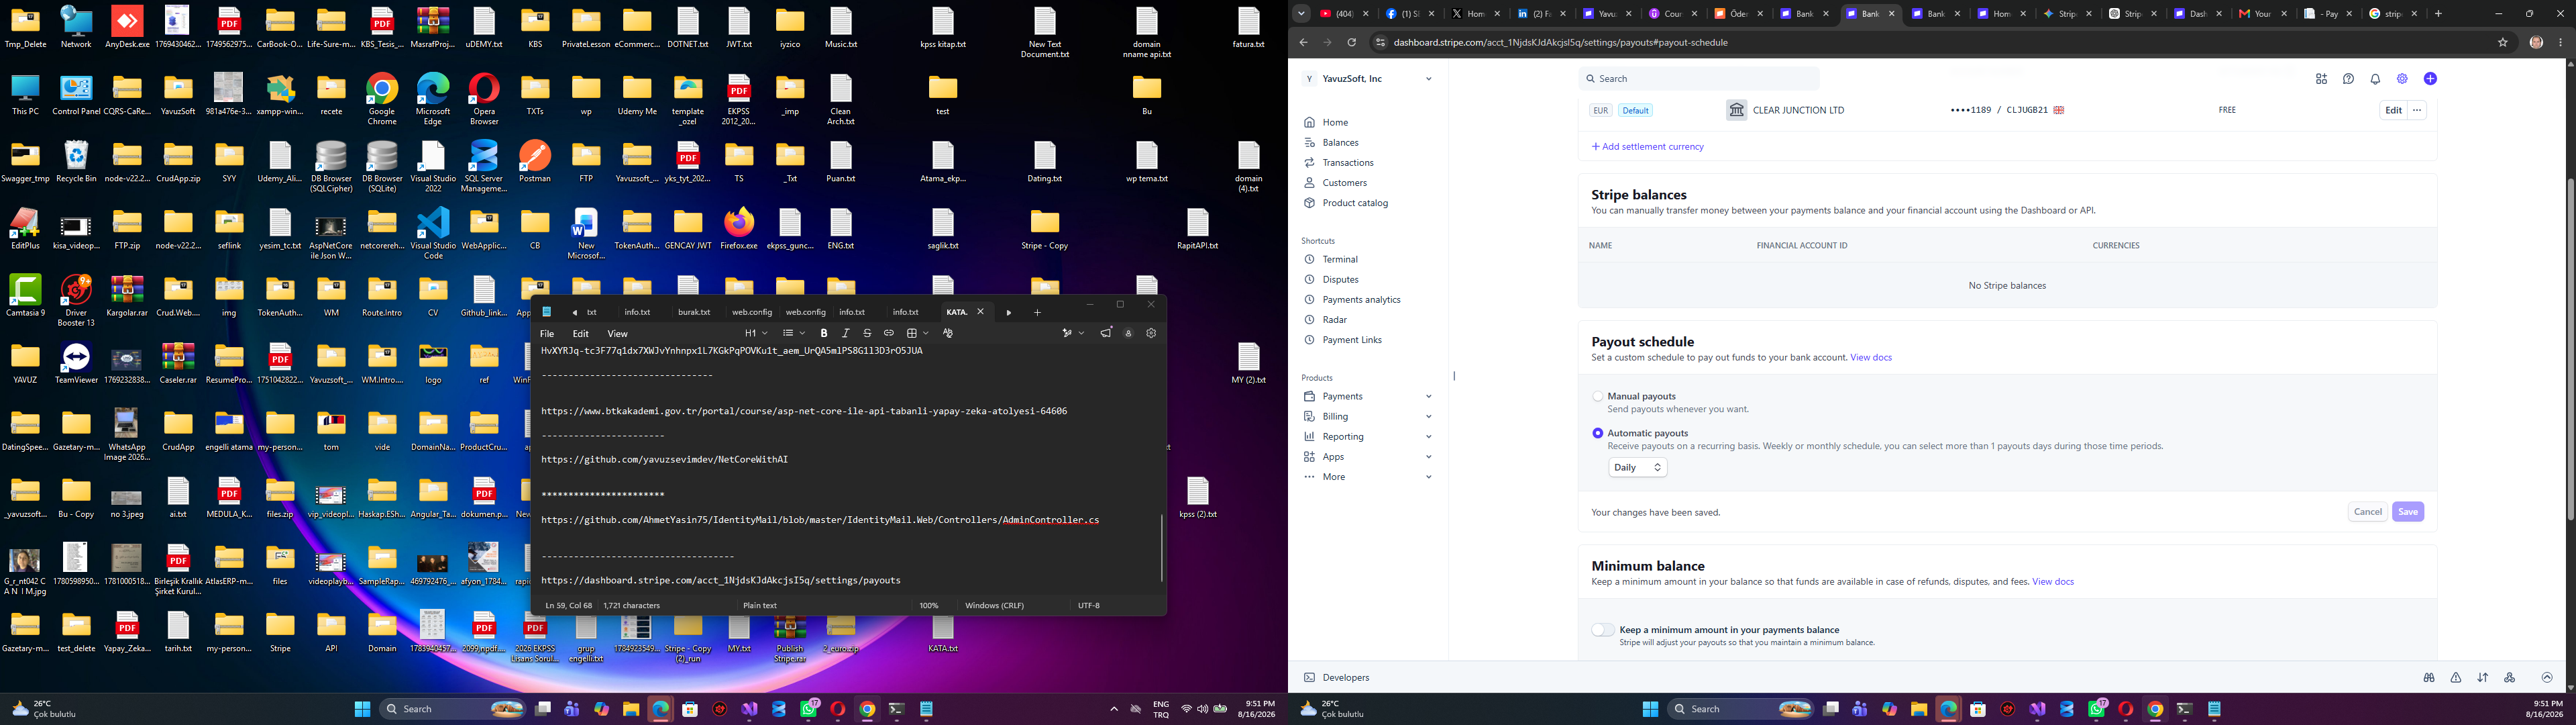The image size is (2576, 725).
Task: Select the Manual payouts option
Action: point(1598,397)
